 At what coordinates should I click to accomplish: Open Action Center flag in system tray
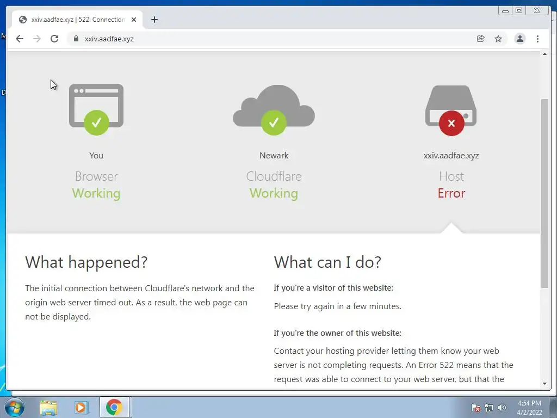[x=476, y=408]
